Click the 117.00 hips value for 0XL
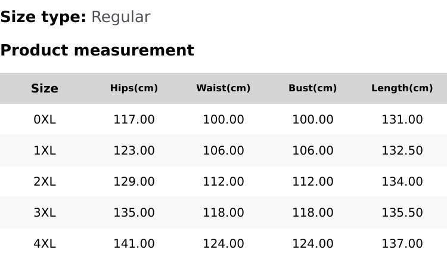The image size is (447, 259). click(x=134, y=119)
